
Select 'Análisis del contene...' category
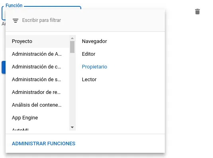pyautogui.click(x=37, y=105)
